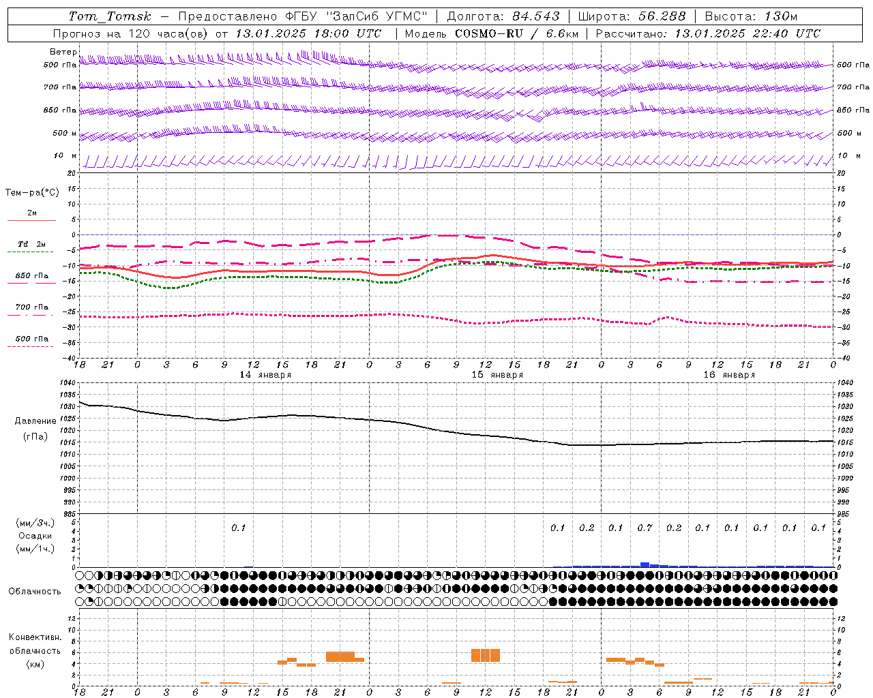The width and height of the screenshot is (873, 698).
Task: Click the station name "Tom_Tomsk" in the header
Action: (110, 16)
